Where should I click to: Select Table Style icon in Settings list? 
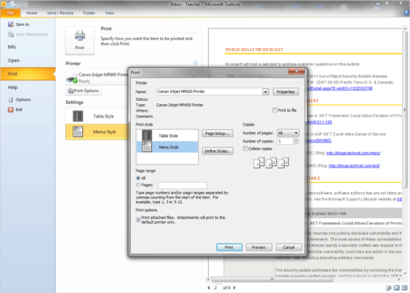[x=78, y=116]
